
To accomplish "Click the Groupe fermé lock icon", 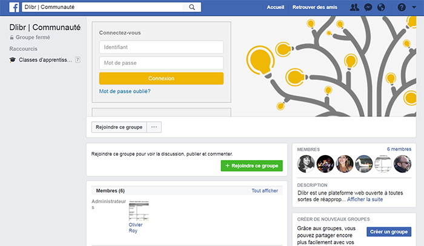I will tap(12, 38).
